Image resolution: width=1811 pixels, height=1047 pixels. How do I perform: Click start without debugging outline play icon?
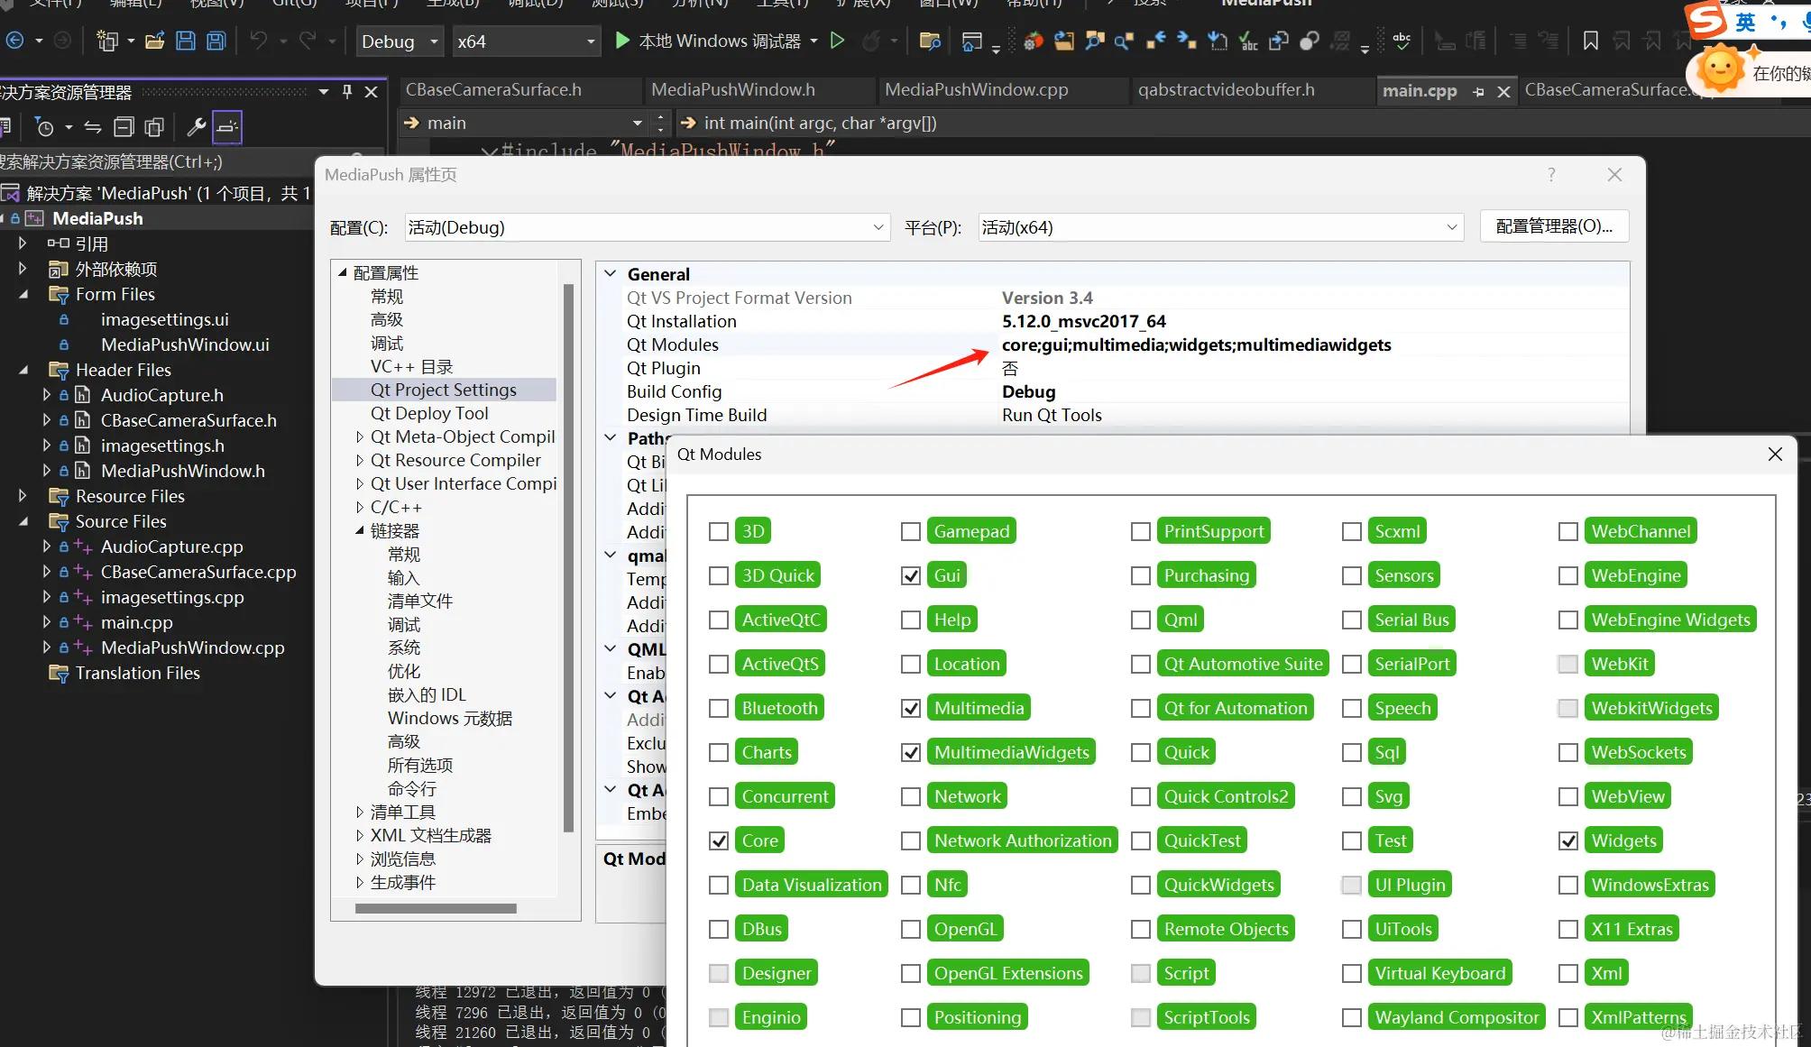pos(837,41)
